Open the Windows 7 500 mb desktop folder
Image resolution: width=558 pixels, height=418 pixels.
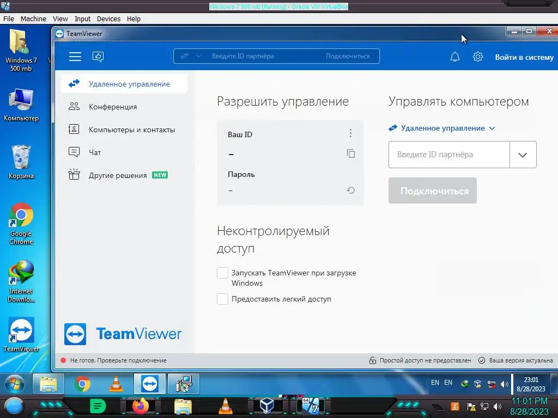pyautogui.click(x=21, y=51)
